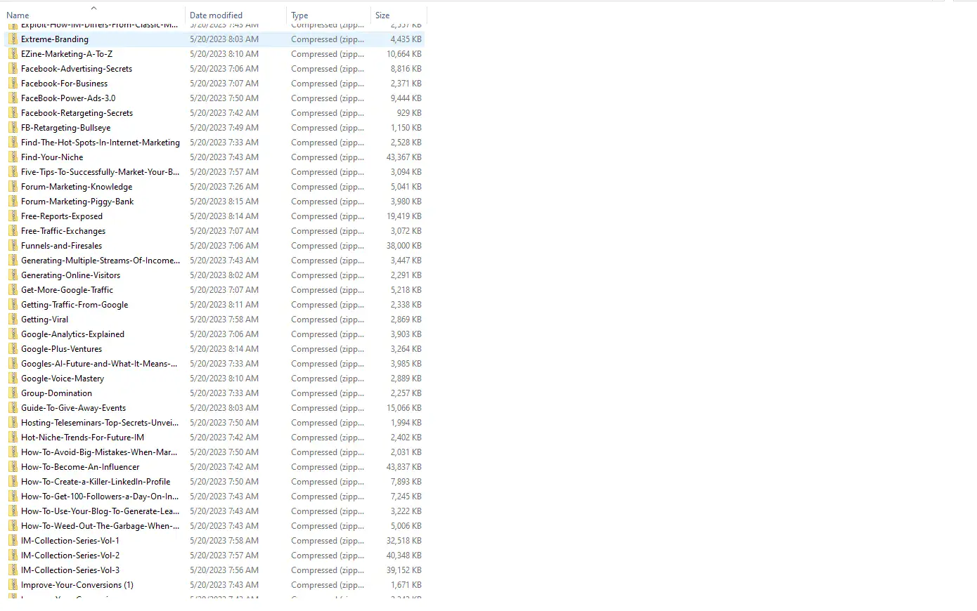This screenshot has height=611, width=977.
Task: Click the zip icon for Generating-Online-Visitors
Action: (x=13, y=275)
